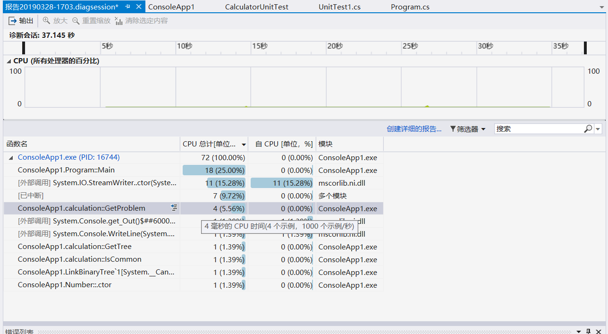Close the diagsession report tab
The height and width of the screenshot is (334, 608).
pos(138,7)
